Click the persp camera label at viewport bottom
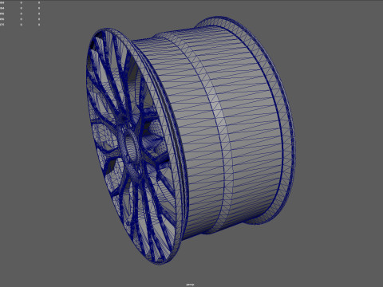The image size is (383, 287). [x=190, y=285]
